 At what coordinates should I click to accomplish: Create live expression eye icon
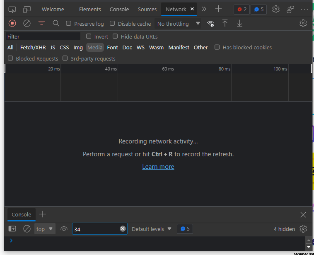click(64, 229)
